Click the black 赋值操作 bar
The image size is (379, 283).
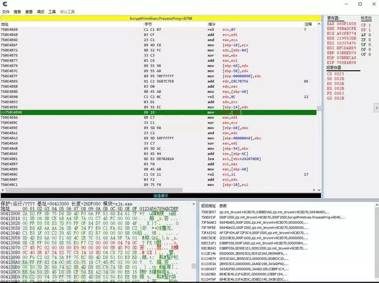click(x=161, y=195)
